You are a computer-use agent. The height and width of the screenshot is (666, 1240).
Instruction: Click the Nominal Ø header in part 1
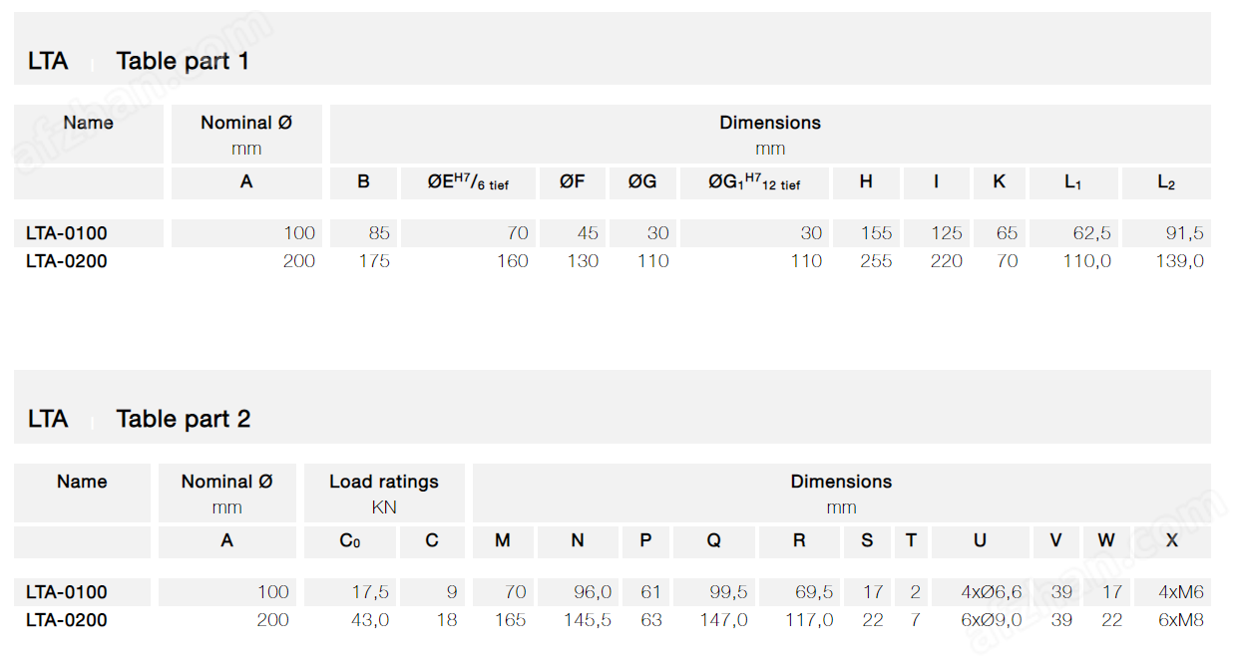[246, 135]
